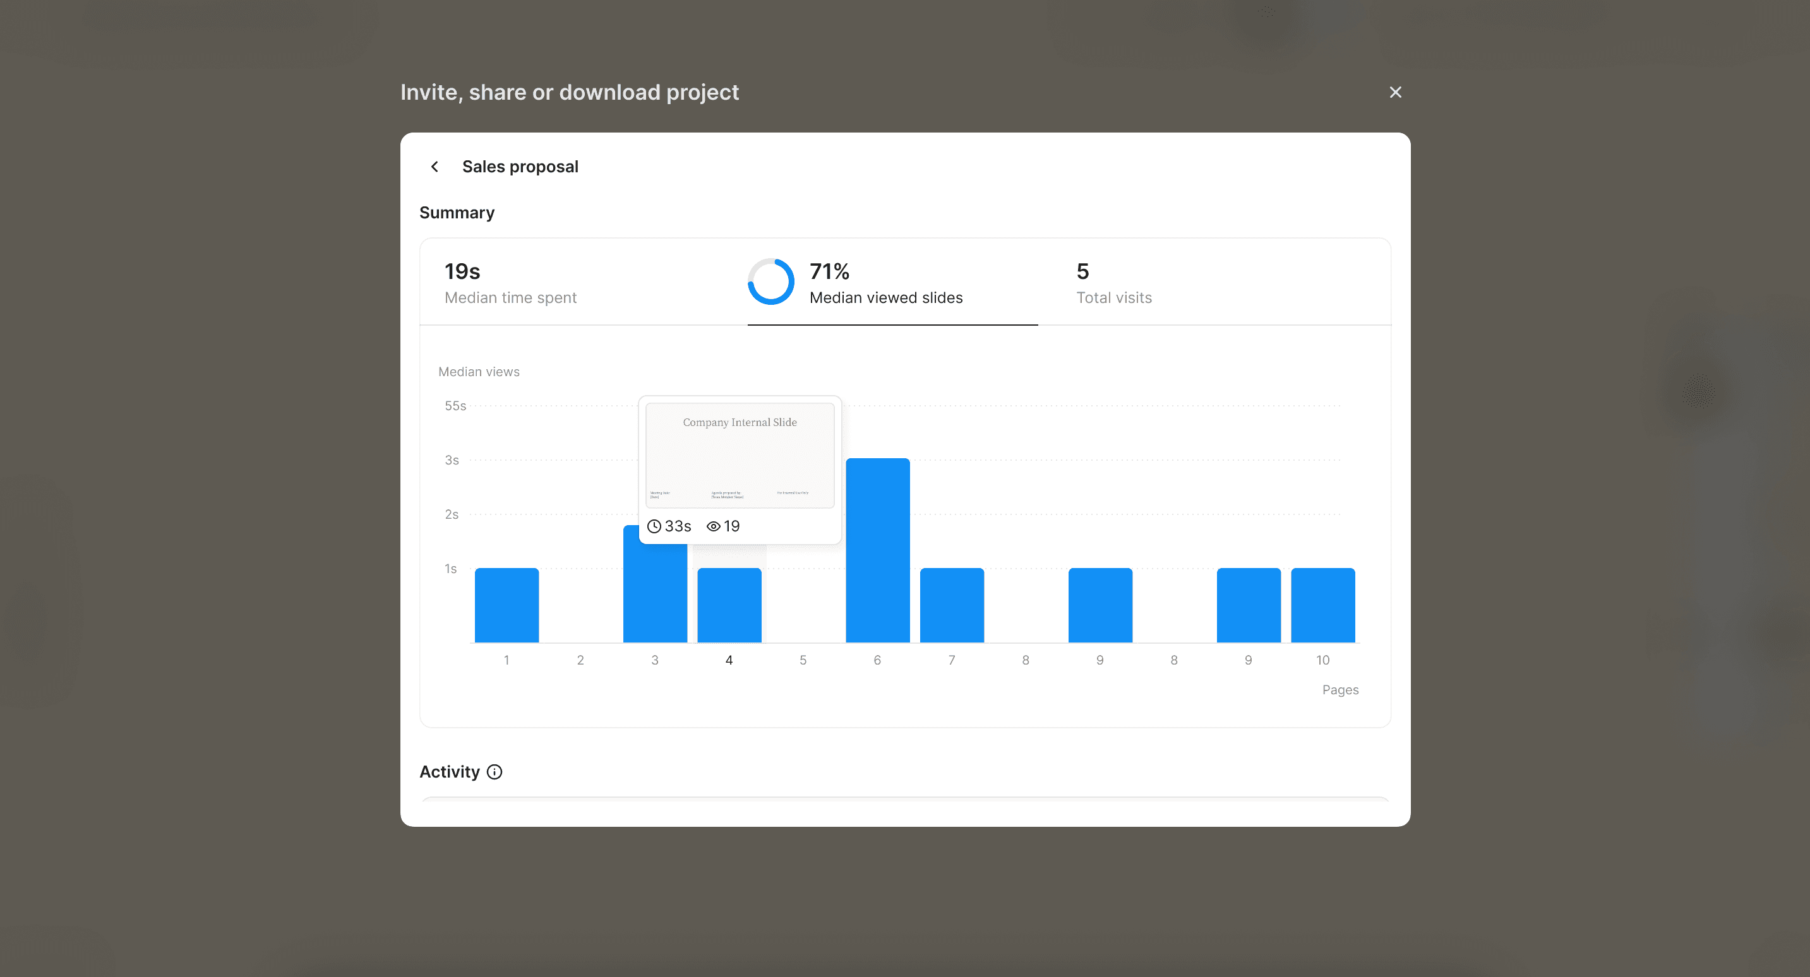This screenshot has width=1810, height=977.
Task: Click the Sales proposal title
Action: coord(520,167)
